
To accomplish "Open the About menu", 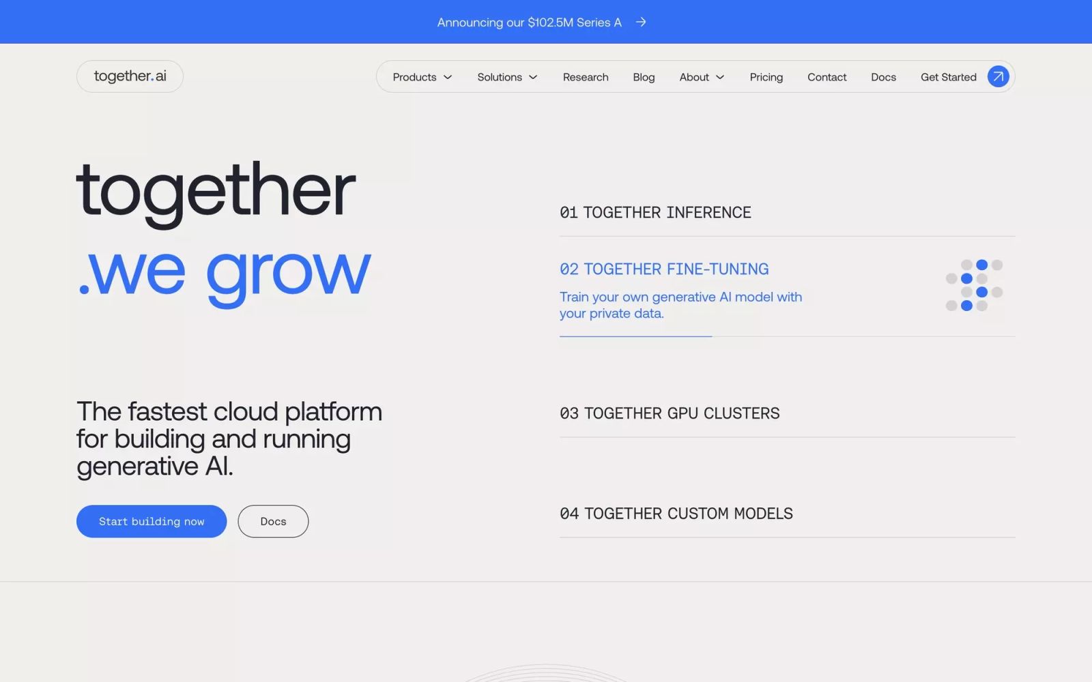I will tap(702, 77).
